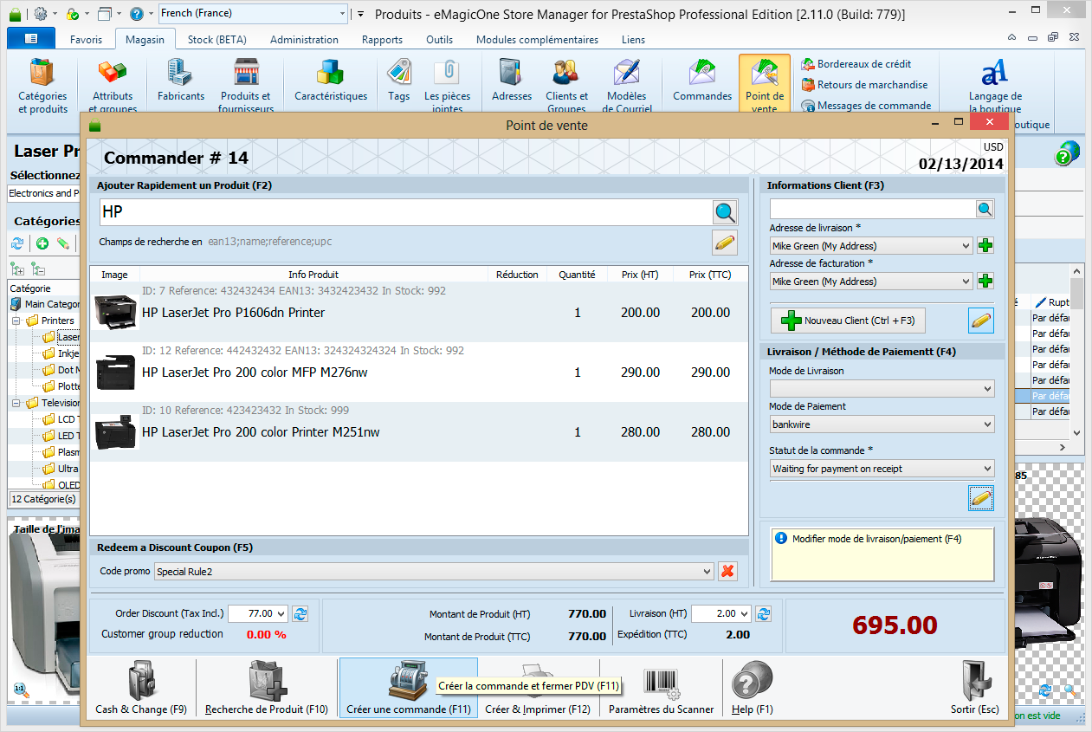The width and height of the screenshot is (1092, 732).
Task: Collapse the Televisions tree node
Action: [x=17, y=403]
